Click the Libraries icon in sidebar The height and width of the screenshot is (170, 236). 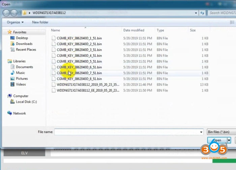(x=10, y=61)
